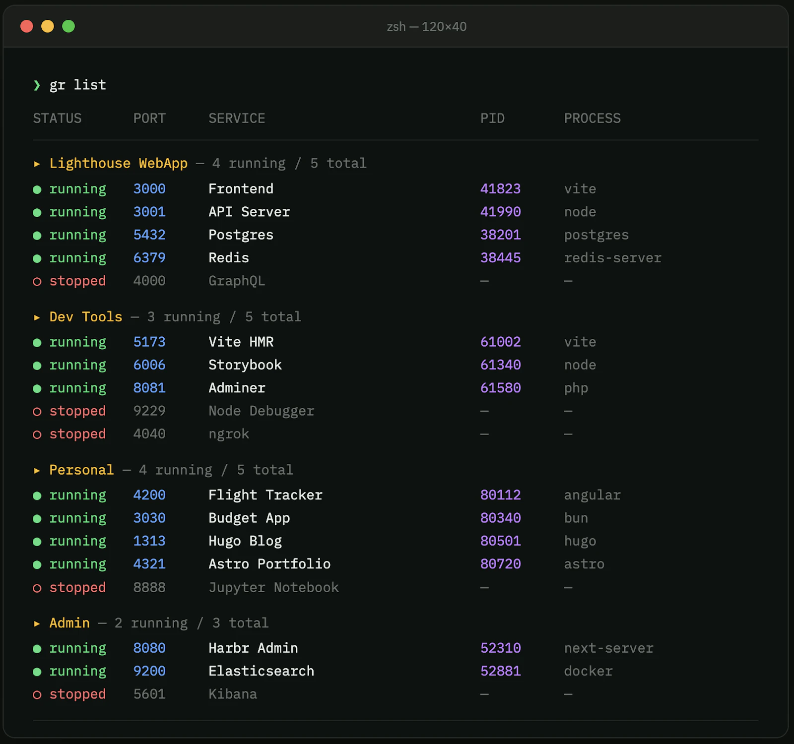Select the Lighthouse WebApp group title
The width and height of the screenshot is (794, 744).
[119, 163]
